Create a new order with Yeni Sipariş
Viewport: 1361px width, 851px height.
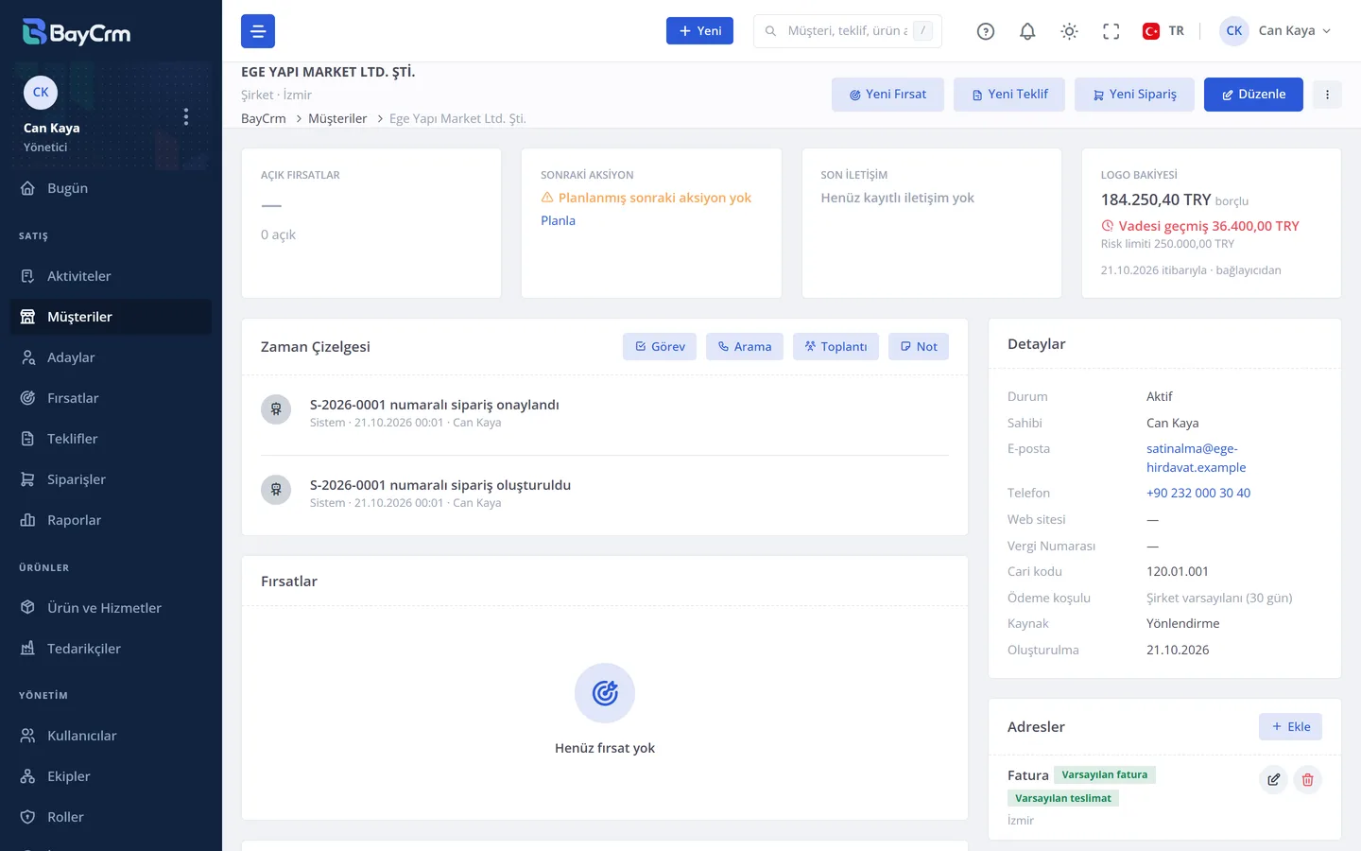[x=1134, y=95]
